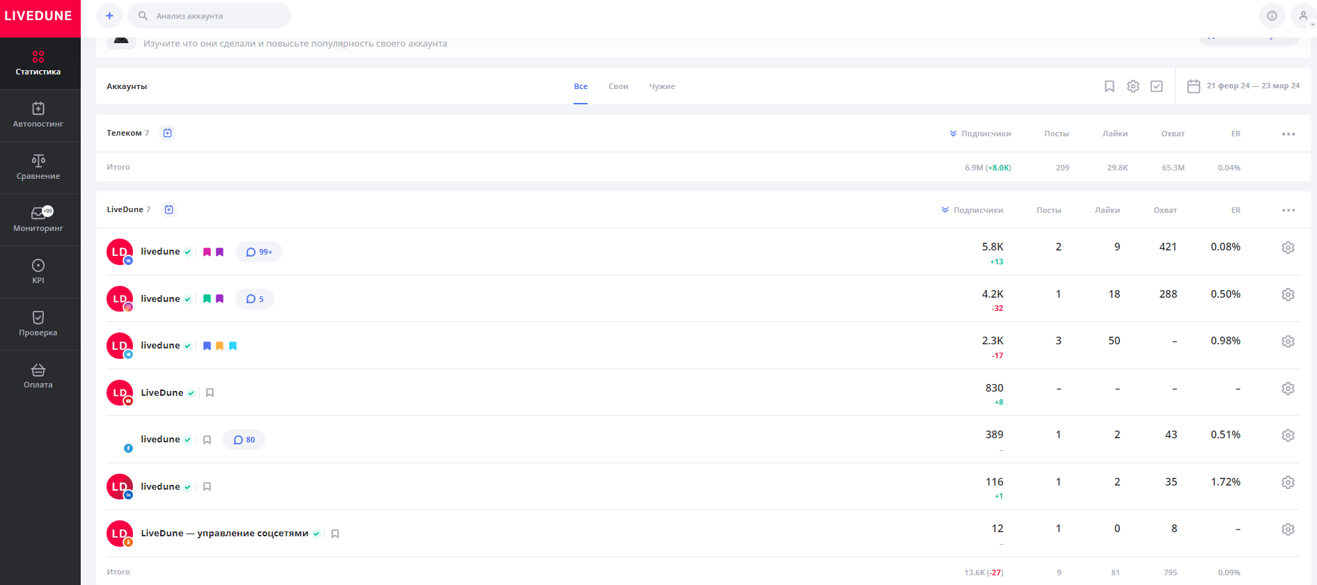Click the LiveDune group title
Image resolution: width=1317 pixels, height=585 pixels.
tap(125, 209)
